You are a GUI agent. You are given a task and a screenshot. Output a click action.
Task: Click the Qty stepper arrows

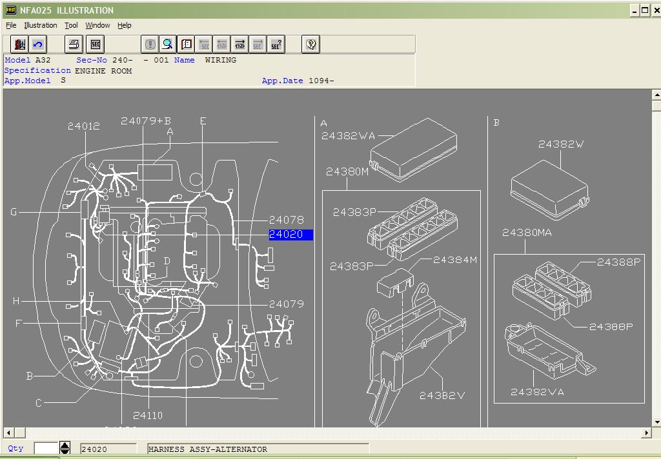(x=65, y=448)
